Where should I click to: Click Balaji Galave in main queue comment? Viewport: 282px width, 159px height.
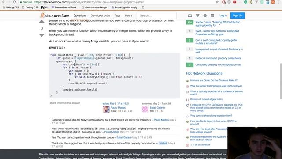124,137
